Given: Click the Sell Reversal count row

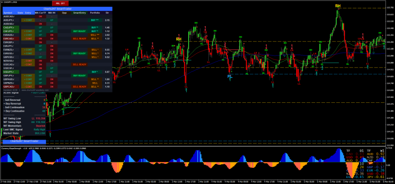Looking at the screenshot, I should point(24,100).
